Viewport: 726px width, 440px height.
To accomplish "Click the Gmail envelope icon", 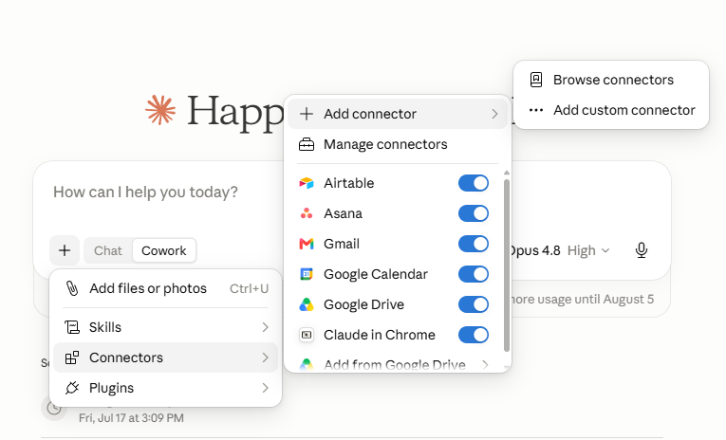I will 306,244.
